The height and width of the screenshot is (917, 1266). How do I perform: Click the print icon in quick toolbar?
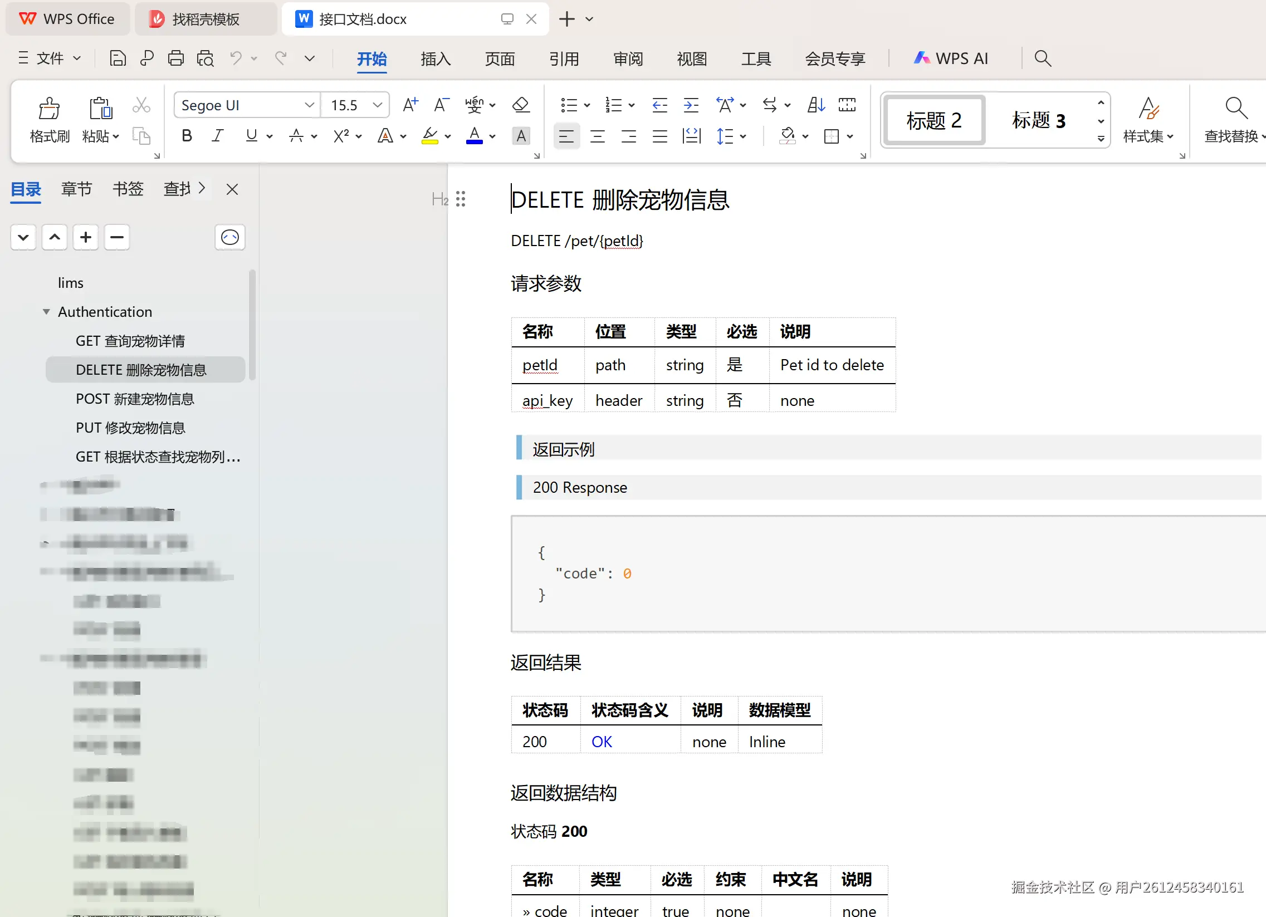[176, 58]
